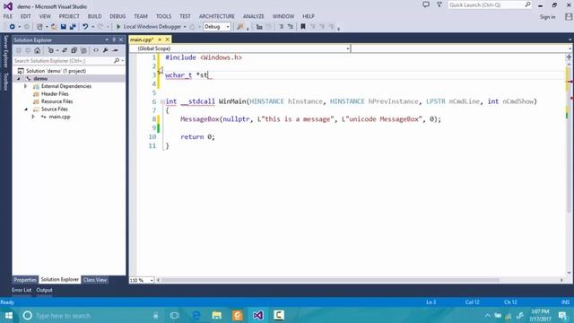Viewport: 574px width, 323px height.
Task: Collapse the Source Files folder
Action: click(x=26, y=109)
